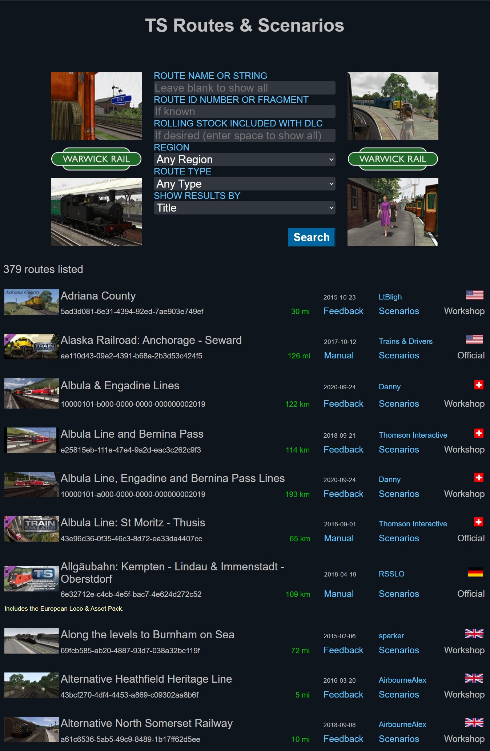Click the German flag for Allgäubahn route
The image size is (490, 751).
tap(475, 572)
